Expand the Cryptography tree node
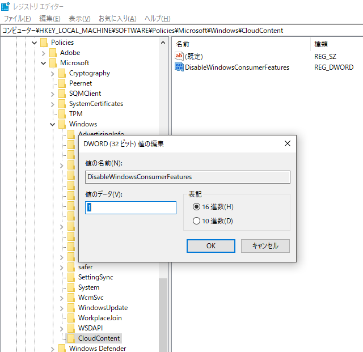The image size is (363, 352). (53, 74)
